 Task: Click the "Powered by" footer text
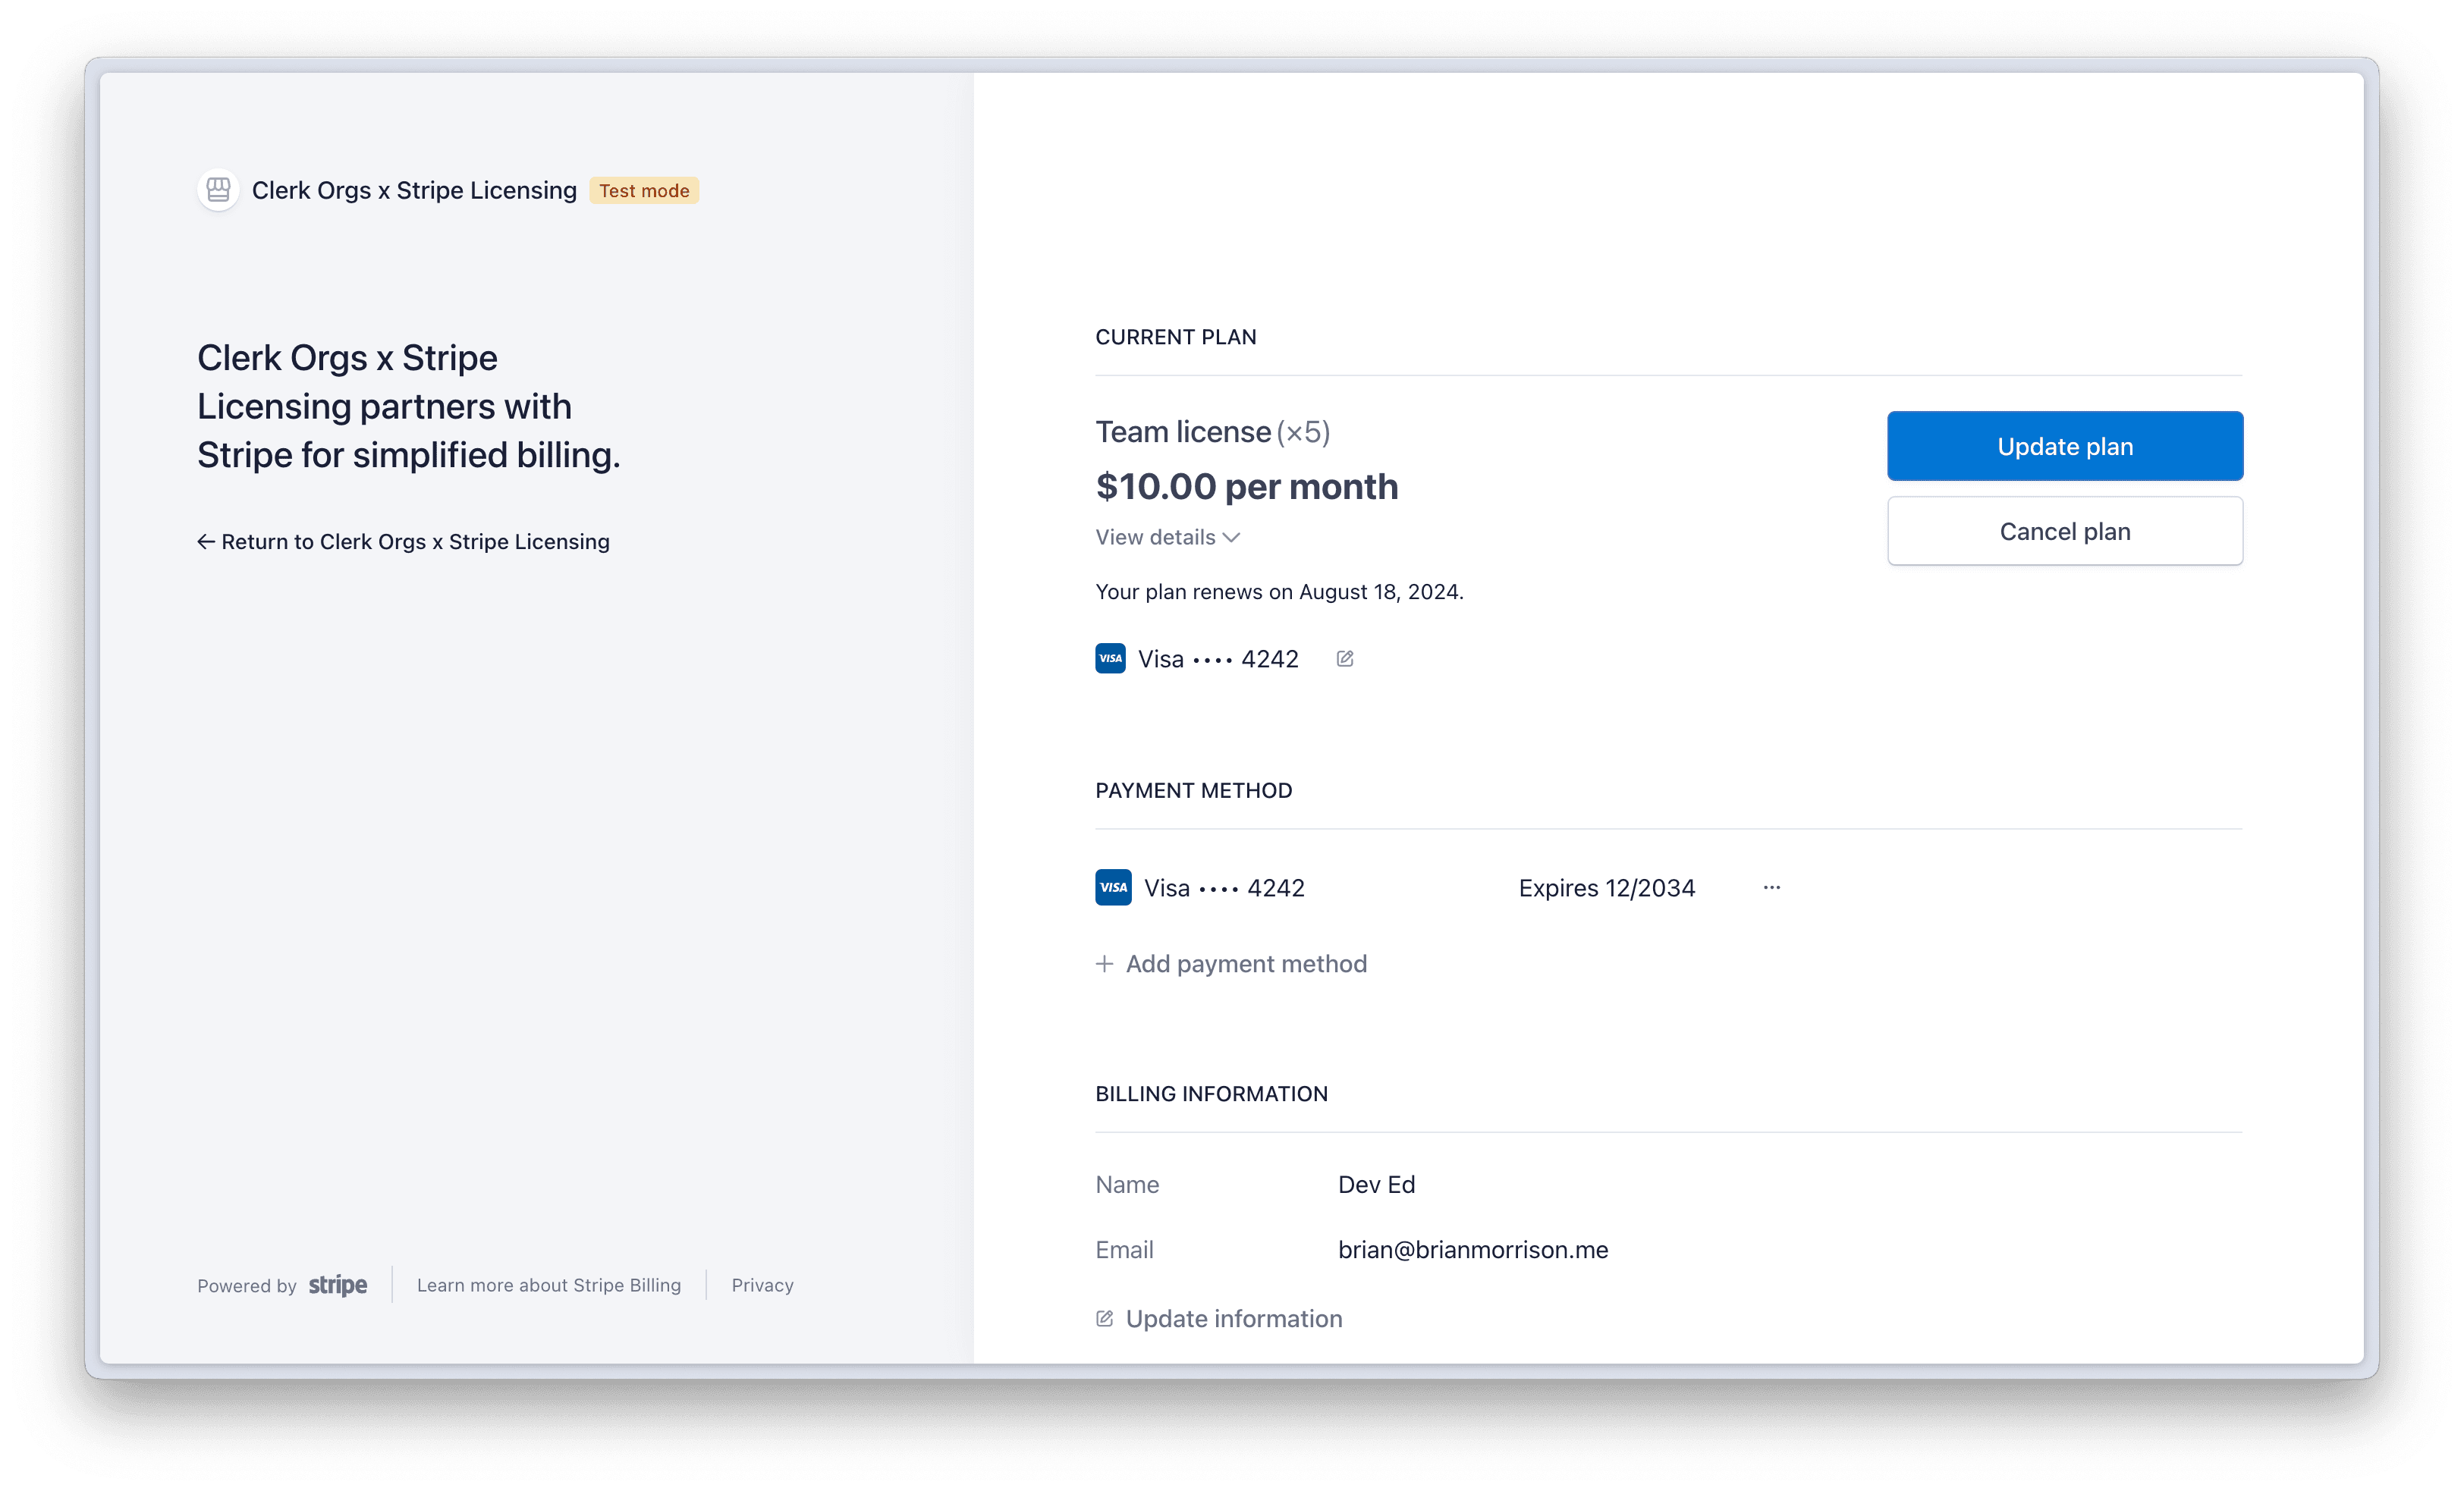(247, 1286)
